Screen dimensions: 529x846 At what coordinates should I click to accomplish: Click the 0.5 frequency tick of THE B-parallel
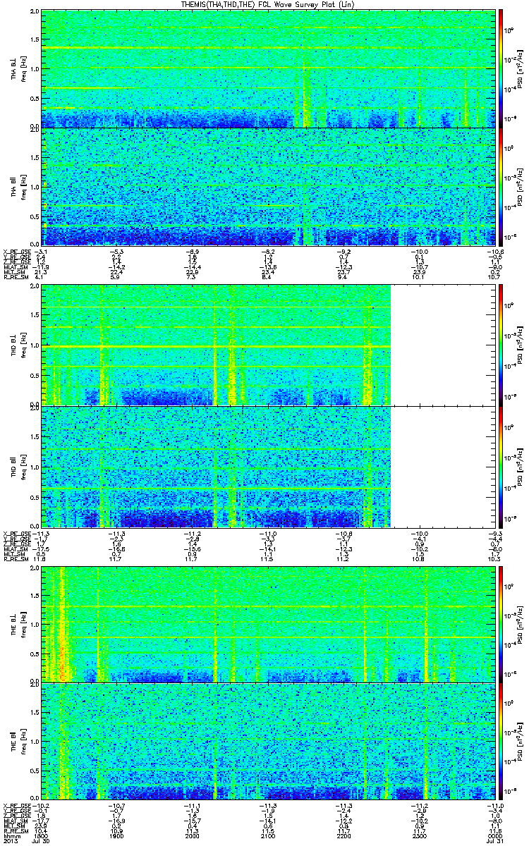35,771
